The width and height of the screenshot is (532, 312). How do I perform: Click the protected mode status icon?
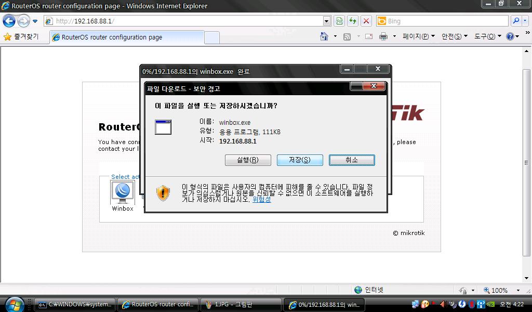(463, 290)
